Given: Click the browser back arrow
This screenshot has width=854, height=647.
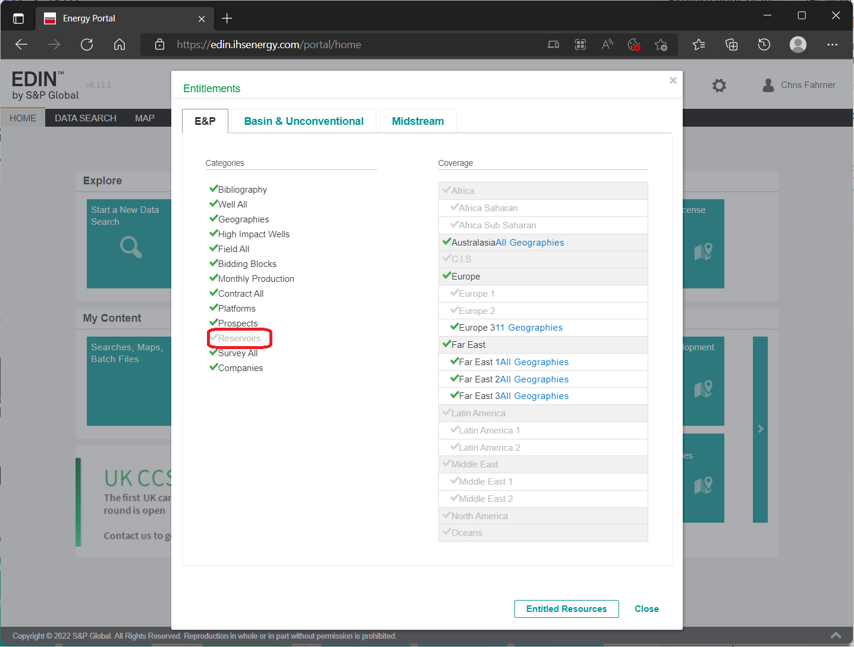Looking at the screenshot, I should click(21, 45).
